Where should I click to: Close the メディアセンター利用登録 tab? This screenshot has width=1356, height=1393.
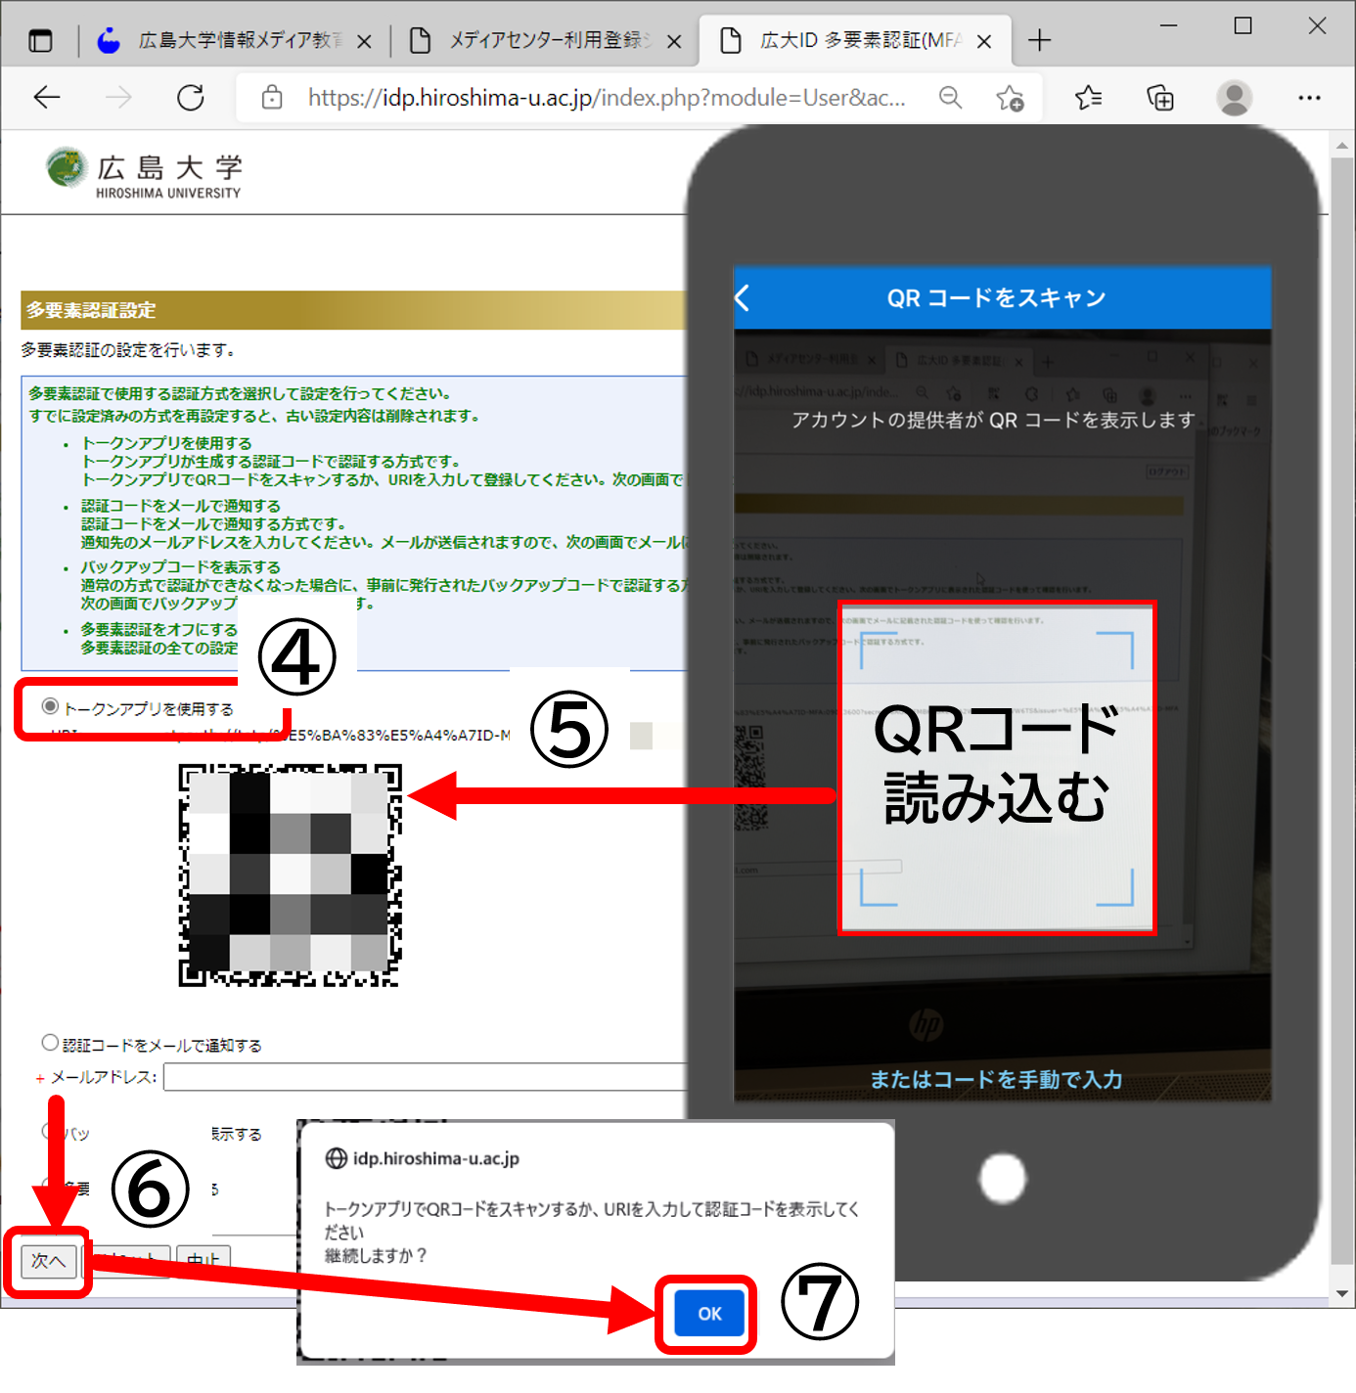pos(674,41)
